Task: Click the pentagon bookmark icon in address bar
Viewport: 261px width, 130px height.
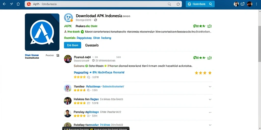Action: coord(178,4)
